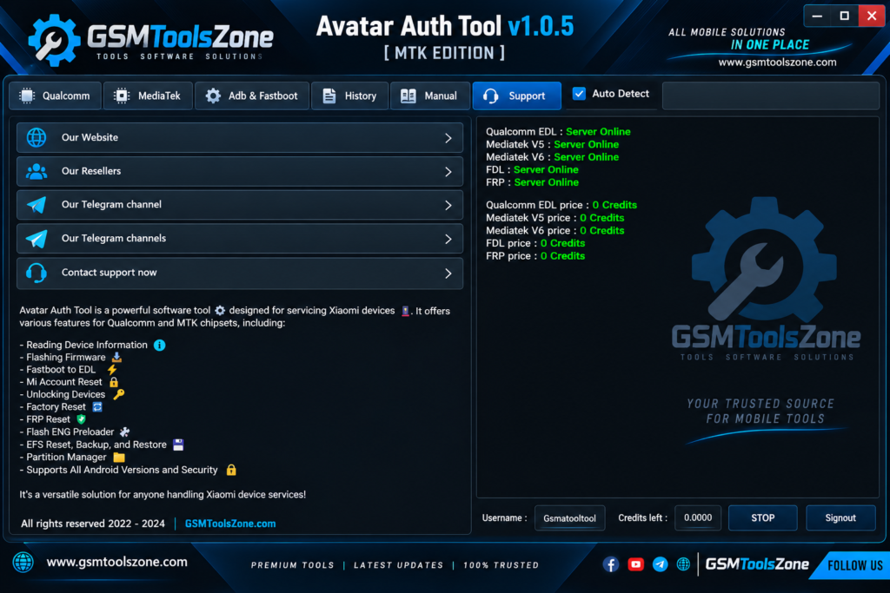Click the people icon beside Our Resellers
The image size is (890, 593).
(37, 171)
